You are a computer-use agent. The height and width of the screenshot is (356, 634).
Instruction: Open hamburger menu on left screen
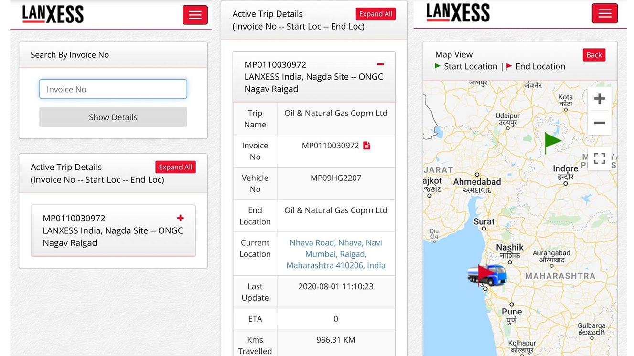pyautogui.click(x=195, y=15)
